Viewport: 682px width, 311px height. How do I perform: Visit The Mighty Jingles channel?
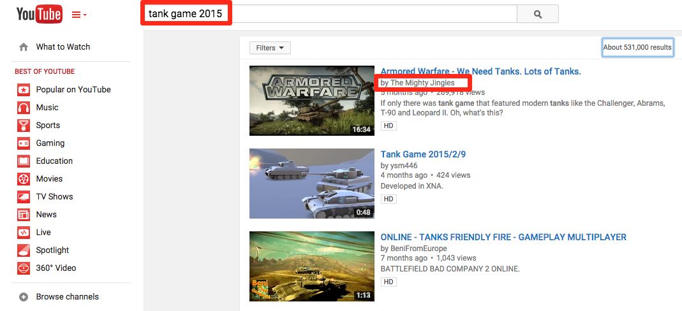coord(422,82)
